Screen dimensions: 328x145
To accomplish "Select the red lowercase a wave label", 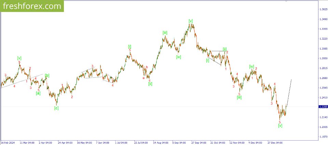I will click(143, 78).
